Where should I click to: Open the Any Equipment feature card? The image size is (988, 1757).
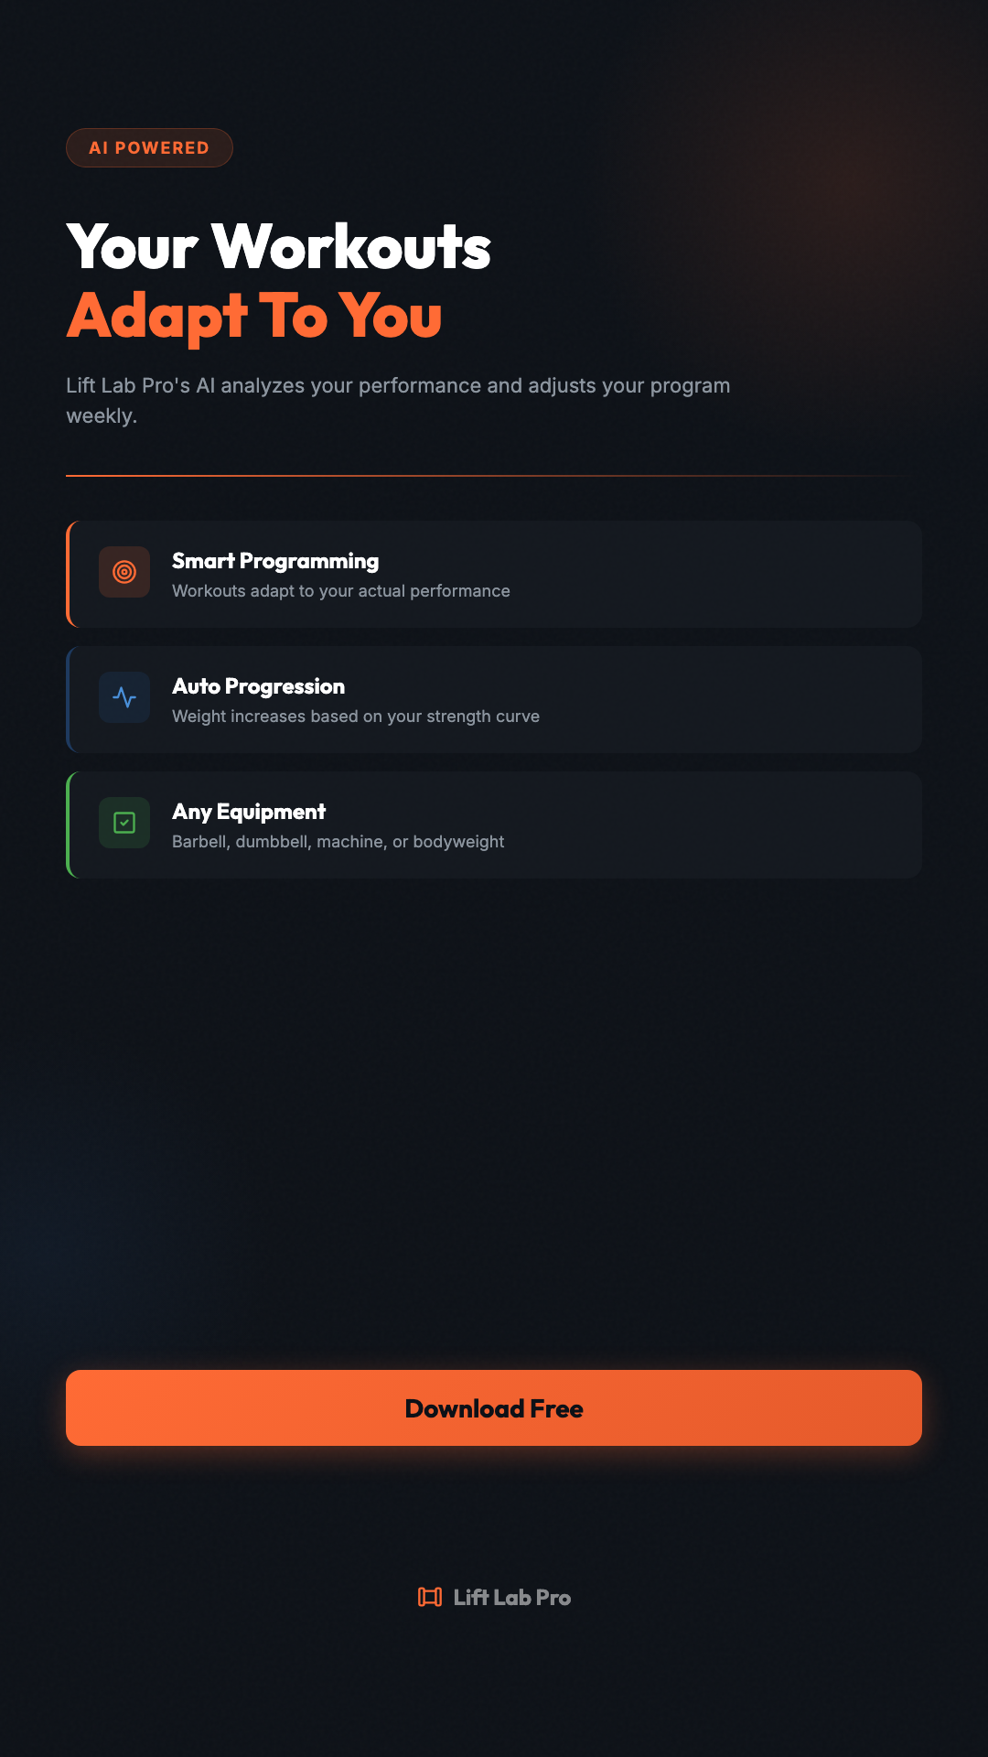pyautogui.click(x=714, y=825)
